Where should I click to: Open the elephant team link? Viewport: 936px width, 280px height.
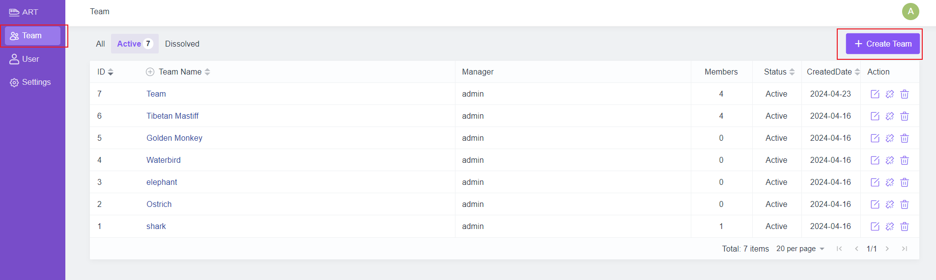(162, 182)
